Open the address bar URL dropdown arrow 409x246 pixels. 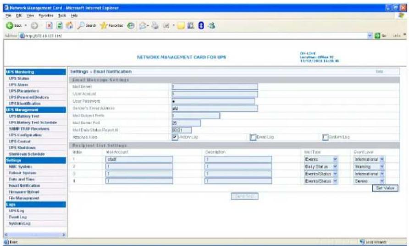click(x=370, y=35)
